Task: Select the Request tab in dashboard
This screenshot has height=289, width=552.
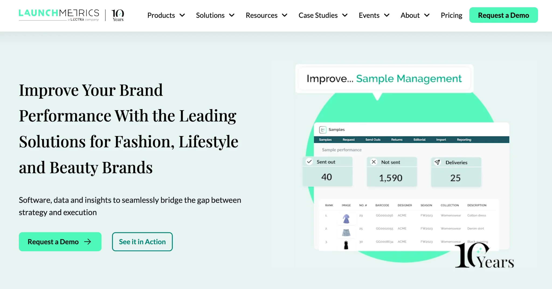Action: click(349, 140)
